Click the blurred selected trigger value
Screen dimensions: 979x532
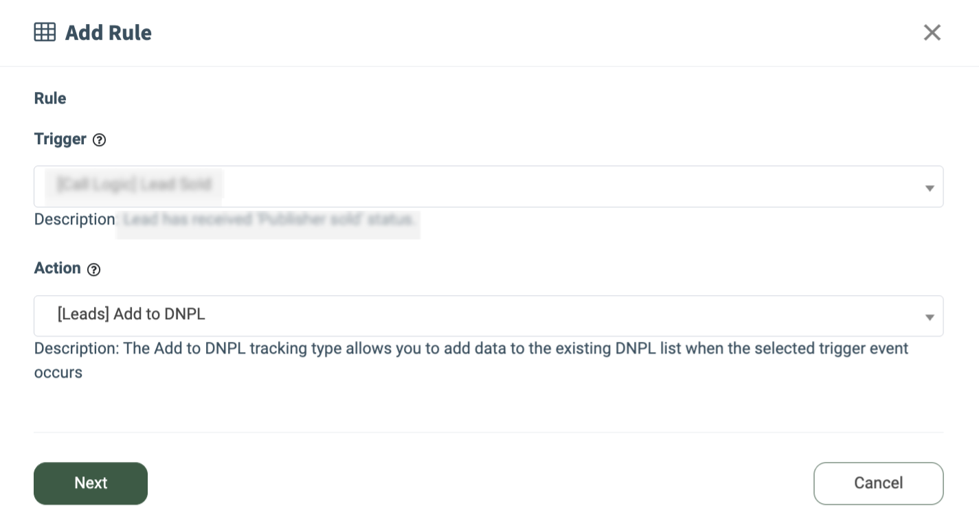coord(135,185)
